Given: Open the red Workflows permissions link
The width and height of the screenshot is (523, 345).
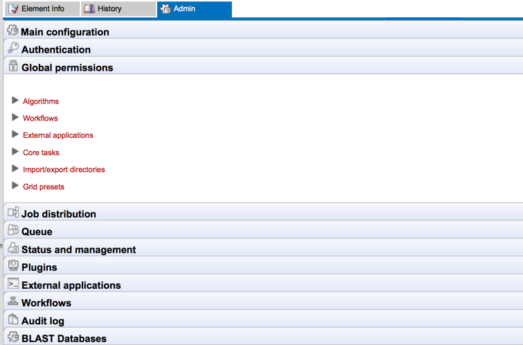Looking at the screenshot, I should coord(40,118).
